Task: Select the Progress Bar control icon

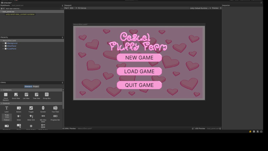Action: [55, 117]
